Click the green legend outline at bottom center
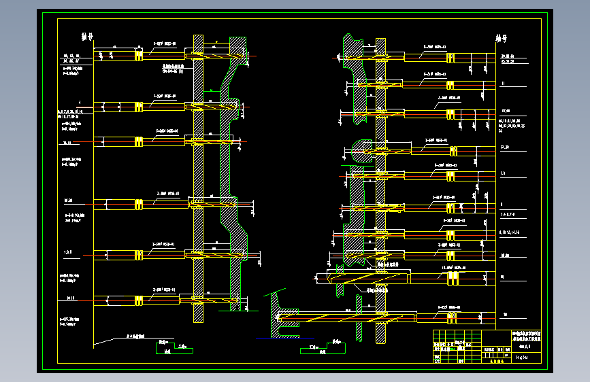590x382 pixels. [x=323, y=348]
